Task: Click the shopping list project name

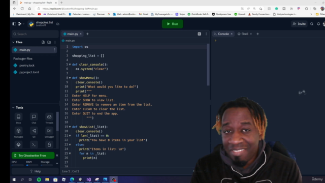Action: [x=44, y=22]
